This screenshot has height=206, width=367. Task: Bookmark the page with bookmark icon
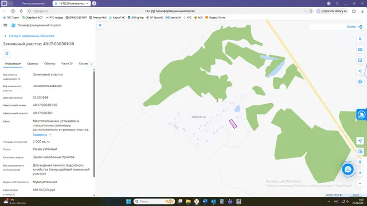tap(311, 11)
